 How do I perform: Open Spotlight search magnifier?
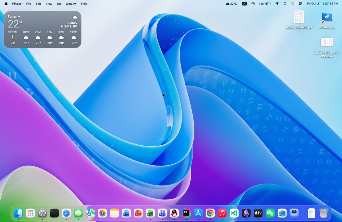[x=285, y=4]
